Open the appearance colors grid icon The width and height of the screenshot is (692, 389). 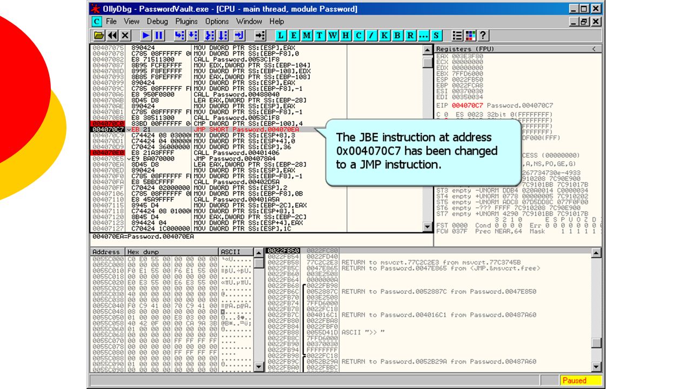470,36
